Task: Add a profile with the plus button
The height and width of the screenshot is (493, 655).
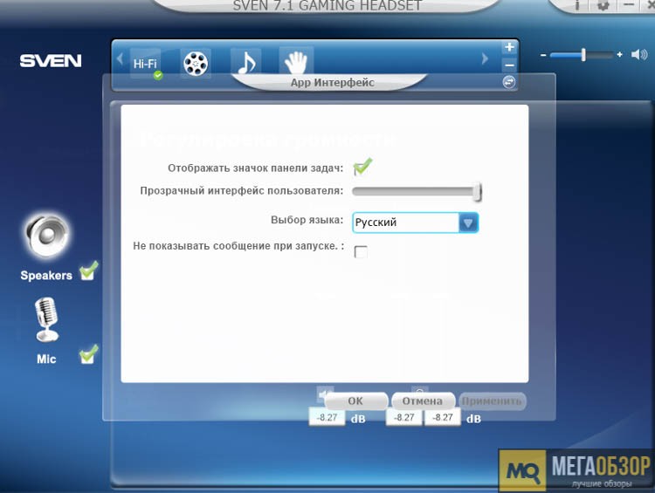Action: point(509,47)
